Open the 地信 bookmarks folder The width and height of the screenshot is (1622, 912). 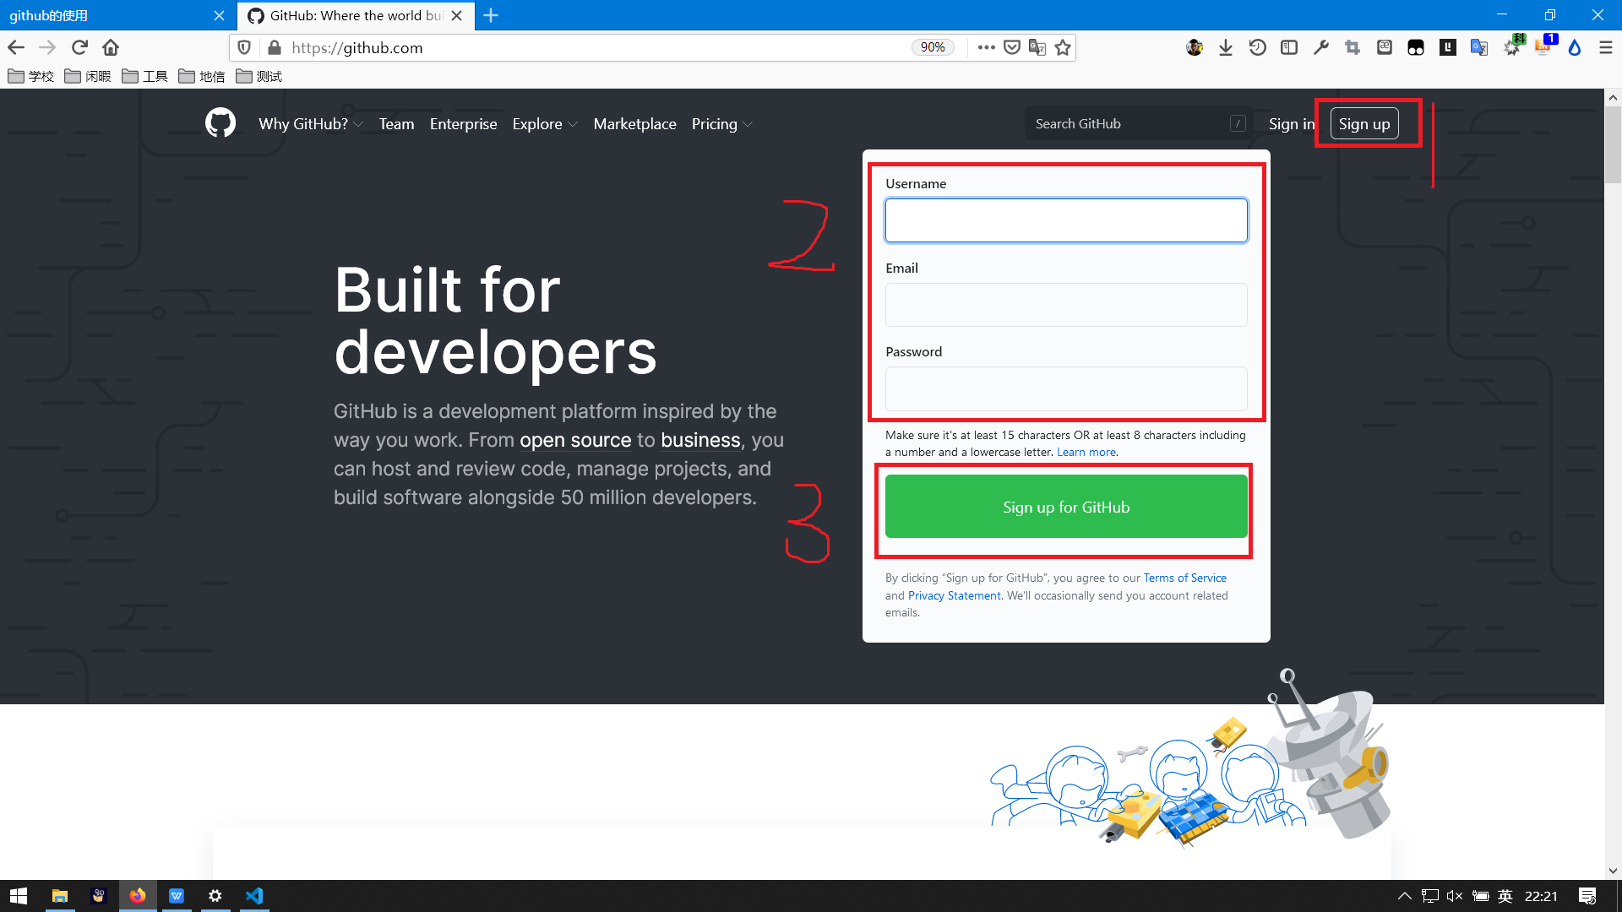(201, 76)
